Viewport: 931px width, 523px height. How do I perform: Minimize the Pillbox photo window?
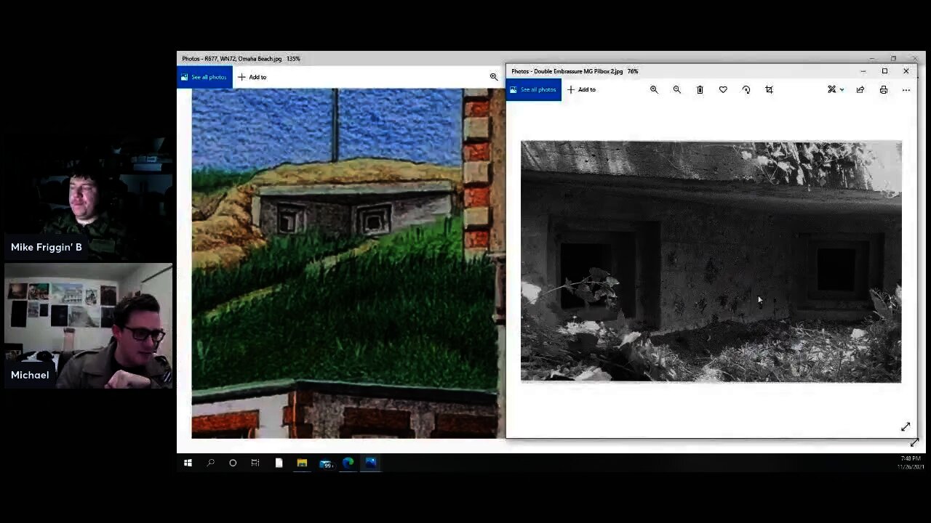click(x=863, y=71)
